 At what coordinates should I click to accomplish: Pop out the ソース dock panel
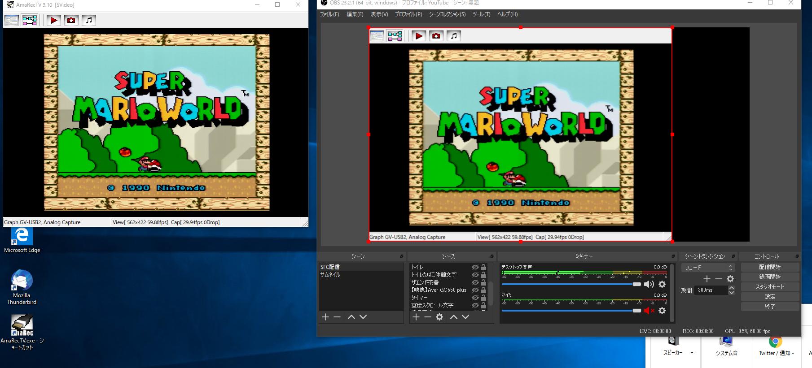click(x=492, y=256)
